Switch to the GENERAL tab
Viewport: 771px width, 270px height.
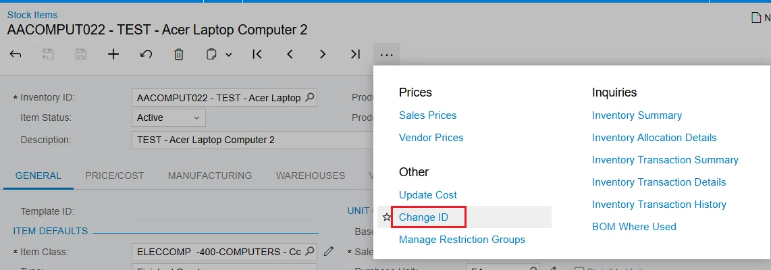point(38,175)
